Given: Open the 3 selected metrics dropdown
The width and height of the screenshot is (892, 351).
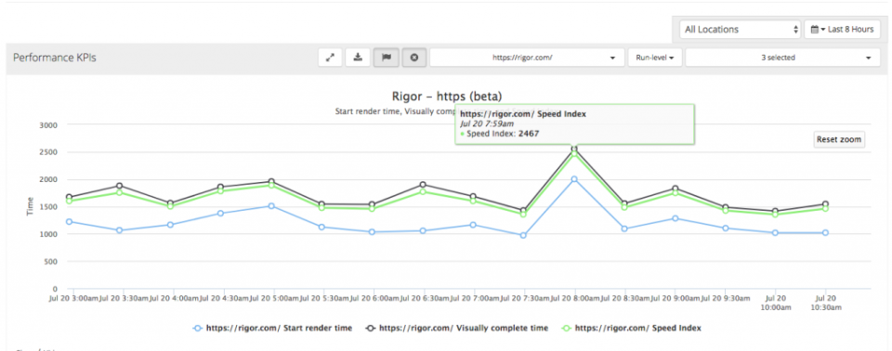Looking at the screenshot, I should 782,58.
